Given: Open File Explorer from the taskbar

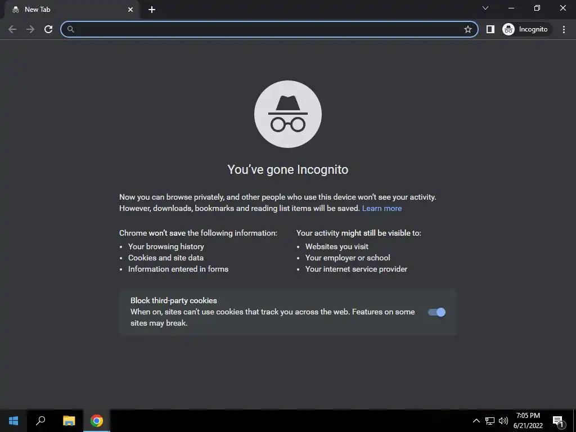Looking at the screenshot, I should [69, 421].
